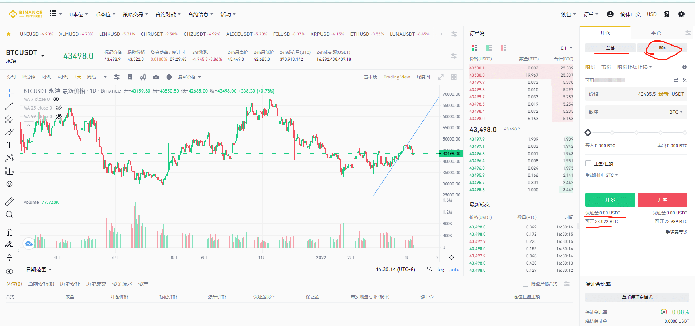Enable the 隐藏其他合约 checkbox
Image resolution: width=695 pixels, height=326 pixels.
[526, 284]
